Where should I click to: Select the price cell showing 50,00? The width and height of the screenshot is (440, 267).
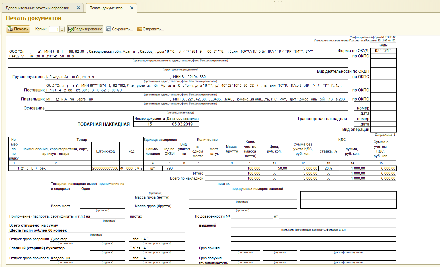275,169
